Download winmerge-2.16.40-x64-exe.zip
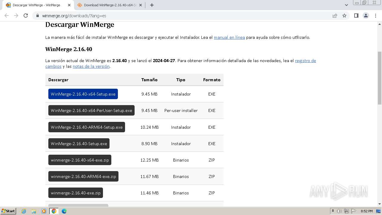 tap(80, 160)
